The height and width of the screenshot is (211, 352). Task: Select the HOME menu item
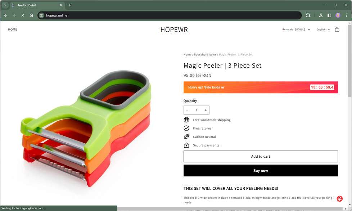(13, 30)
